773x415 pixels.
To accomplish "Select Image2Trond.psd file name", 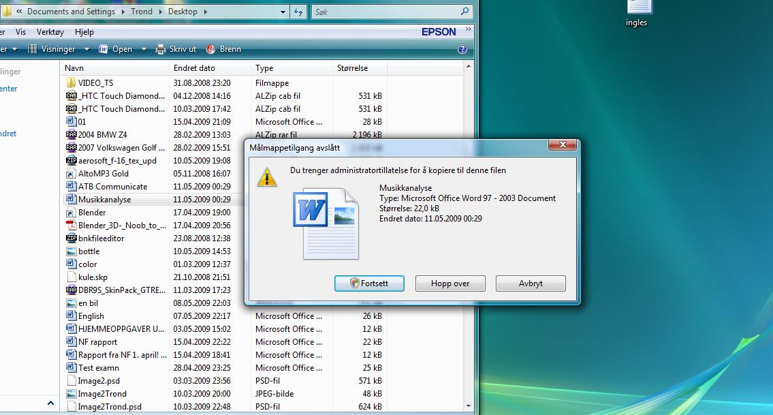I will click(110, 407).
